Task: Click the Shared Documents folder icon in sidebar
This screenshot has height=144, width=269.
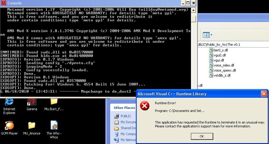Action: 116,128
